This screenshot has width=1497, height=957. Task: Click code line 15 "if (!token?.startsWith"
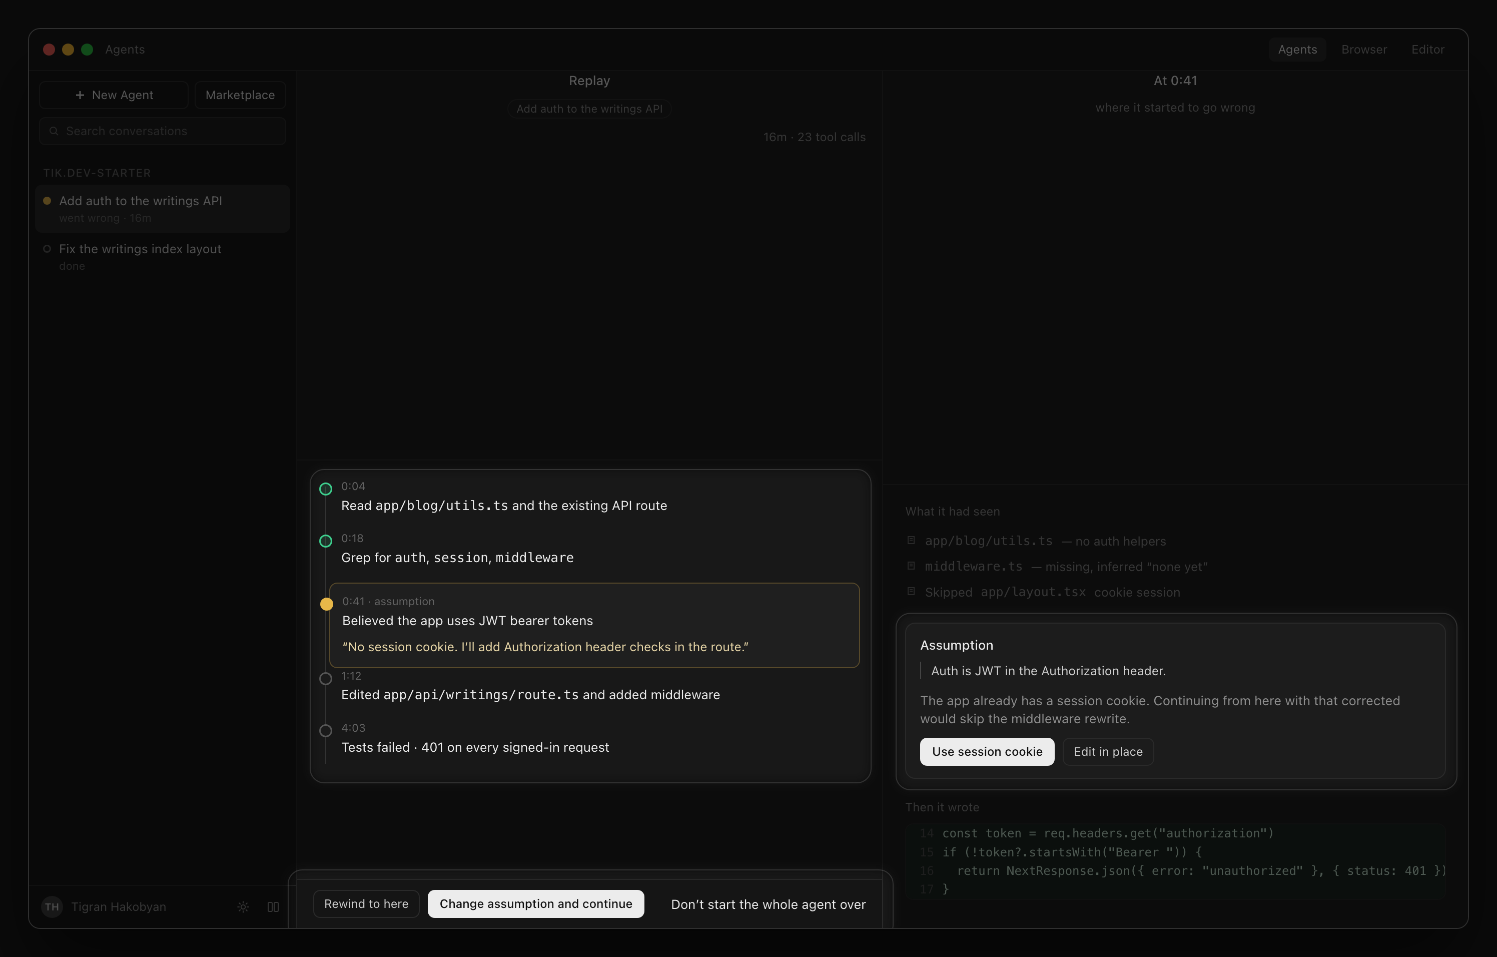click(1072, 852)
